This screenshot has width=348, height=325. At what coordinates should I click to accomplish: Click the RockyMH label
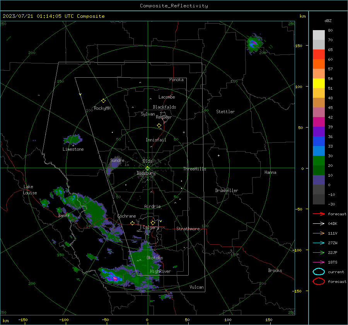102,108
